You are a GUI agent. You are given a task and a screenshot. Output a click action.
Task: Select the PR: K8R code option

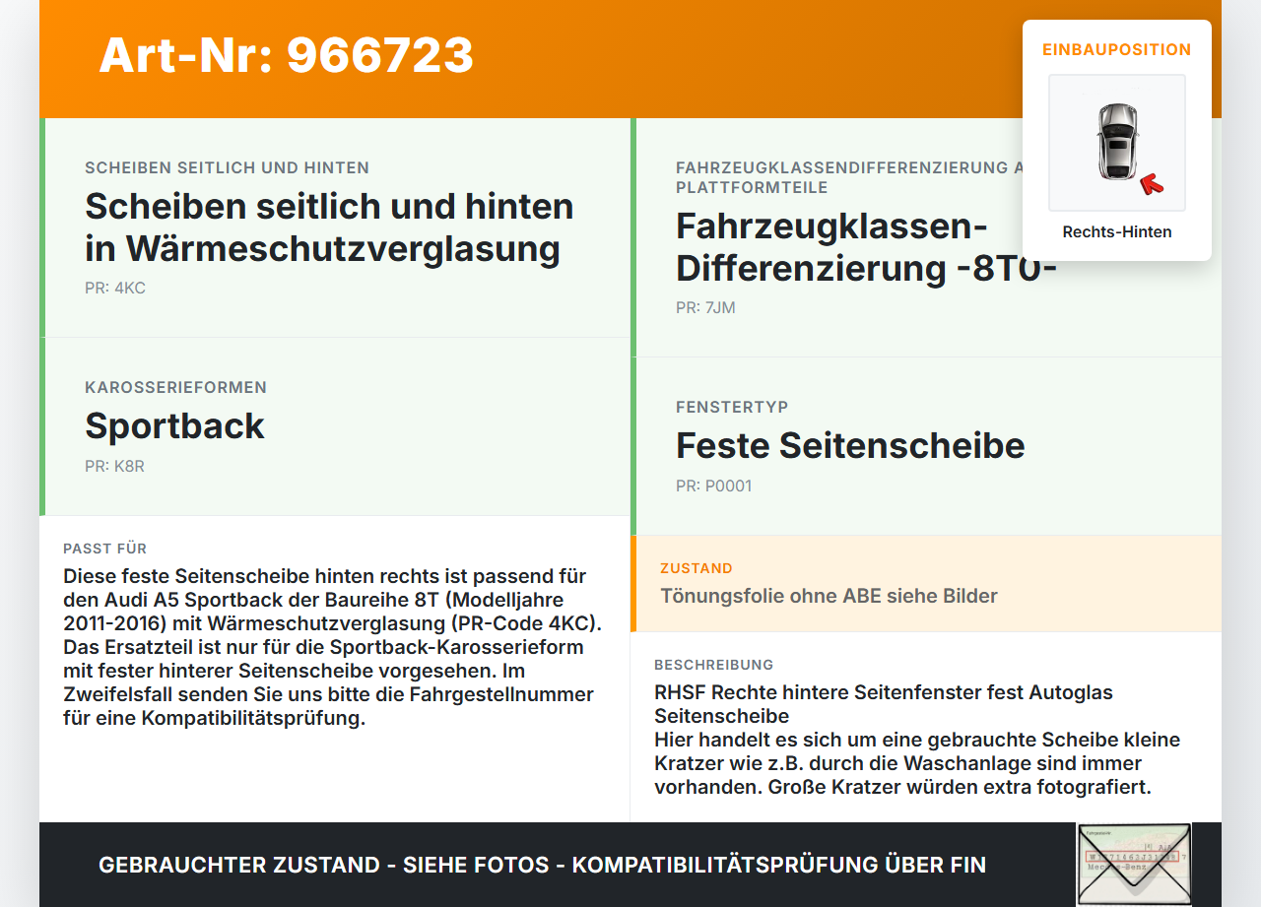point(114,466)
